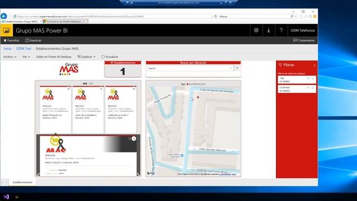Click Actualizar to refresh the report
The width and height of the screenshot is (357, 201).
point(110,57)
